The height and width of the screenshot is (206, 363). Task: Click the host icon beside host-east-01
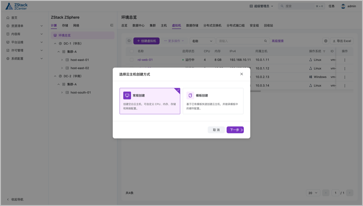(67, 60)
